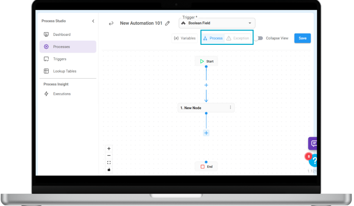Click the back arrow beside New Automation 101

111,23
